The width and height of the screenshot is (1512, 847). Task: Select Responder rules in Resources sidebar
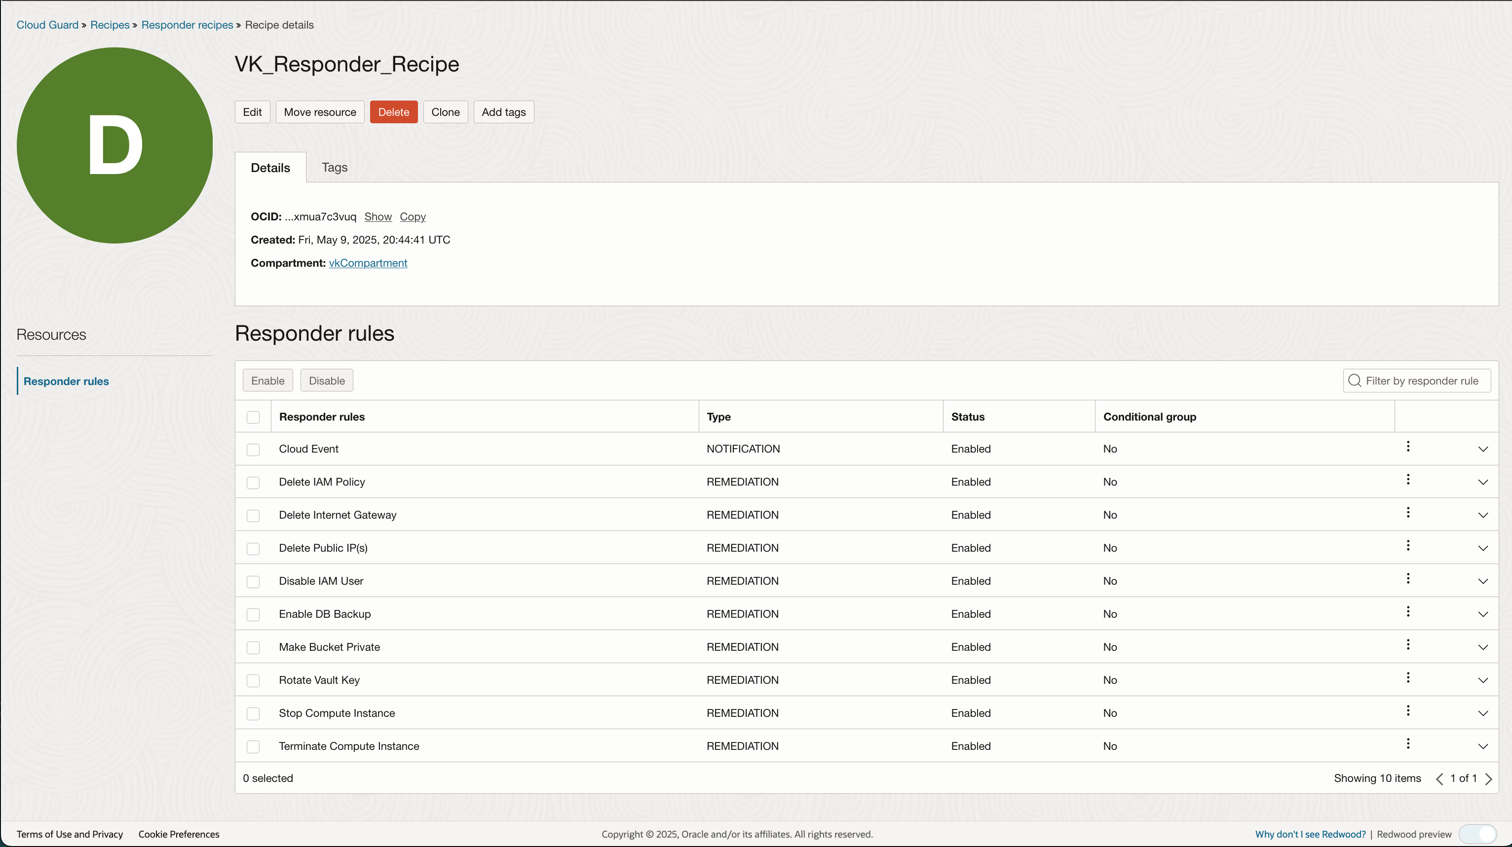pos(66,381)
